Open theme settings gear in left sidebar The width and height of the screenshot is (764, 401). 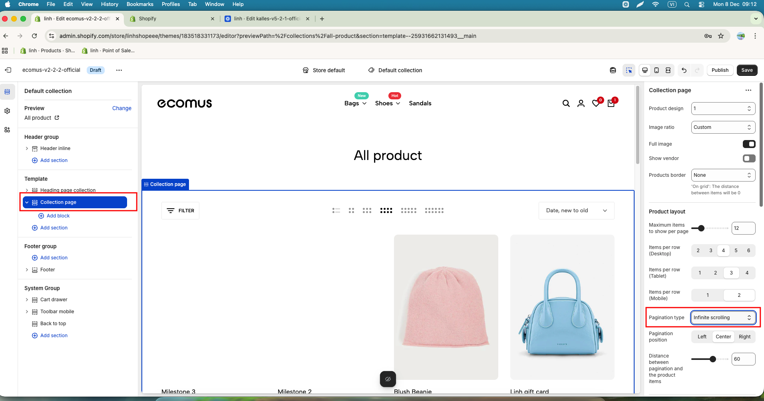[7, 111]
